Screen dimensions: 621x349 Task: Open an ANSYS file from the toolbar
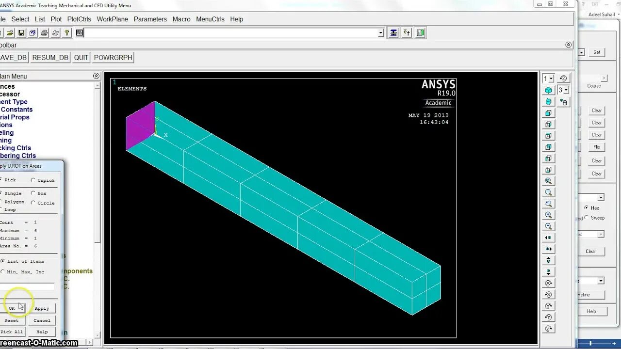(10, 33)
